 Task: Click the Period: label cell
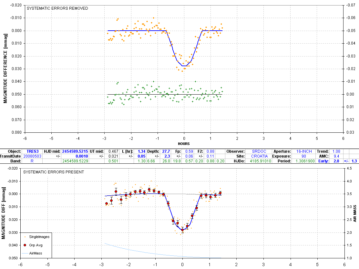pos(284,161)
